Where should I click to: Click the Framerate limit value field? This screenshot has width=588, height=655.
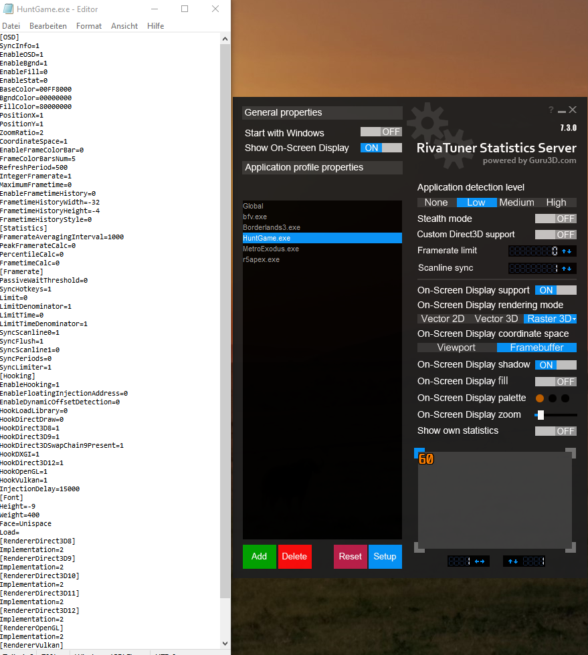pyautogui.click(x=534, y=251)
